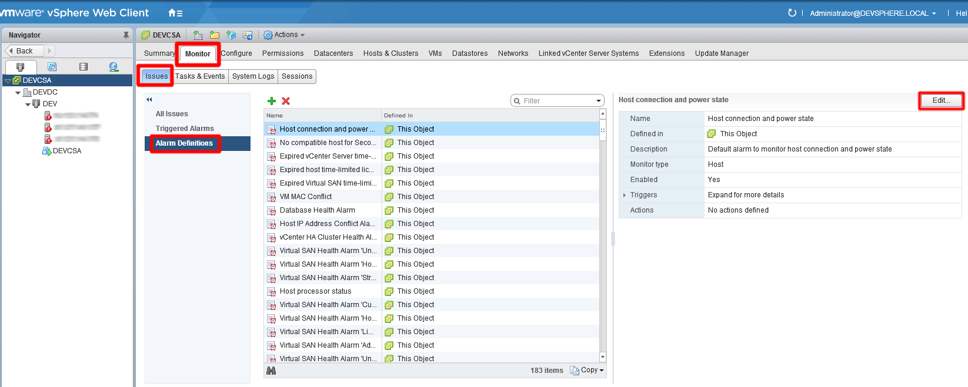The width and height of the screenshot is (968, 387).
Task: Open the Datacenters tab
Action: pyautogui.click(x=333, y=53)
